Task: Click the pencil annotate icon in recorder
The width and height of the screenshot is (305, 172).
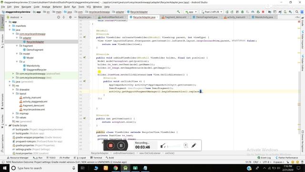Action: [194, 145]
